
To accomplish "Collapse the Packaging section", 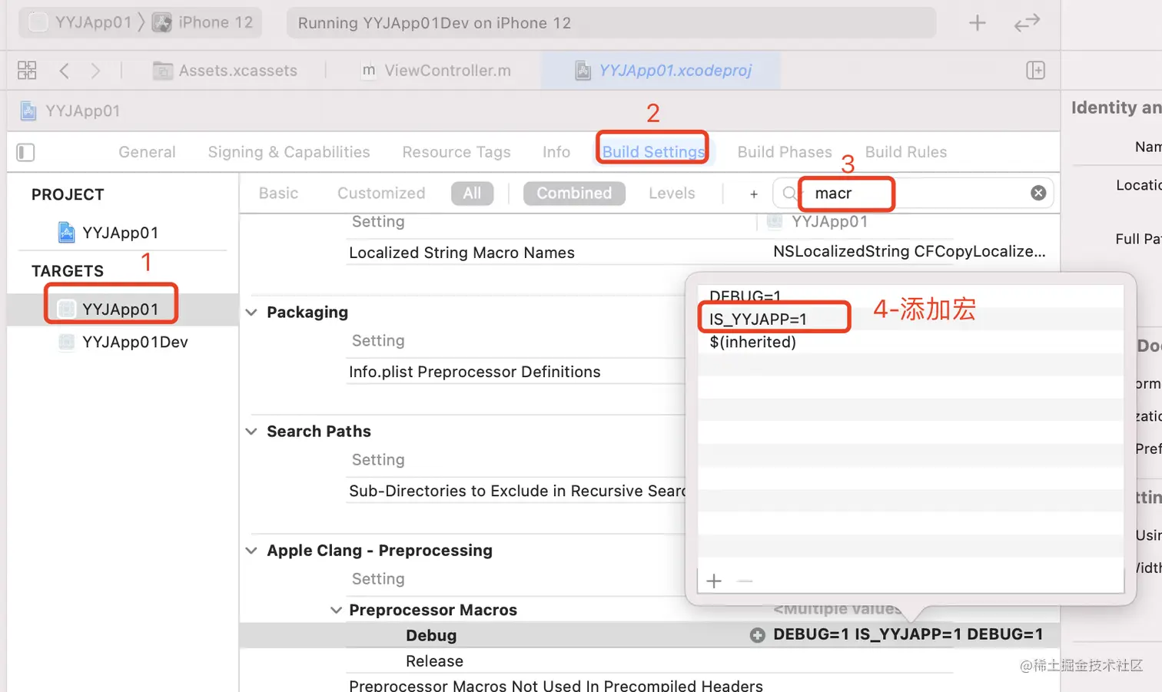I will [251, 313].
